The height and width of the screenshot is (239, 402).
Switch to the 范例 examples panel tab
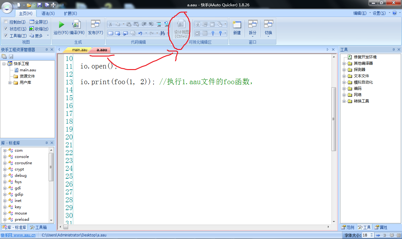[x=348, y=227]
